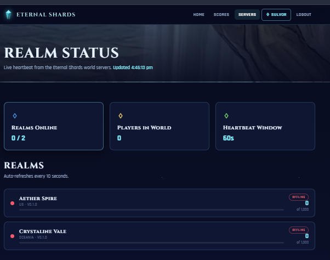Click the '0' value in Players in World card

[119, 138]
